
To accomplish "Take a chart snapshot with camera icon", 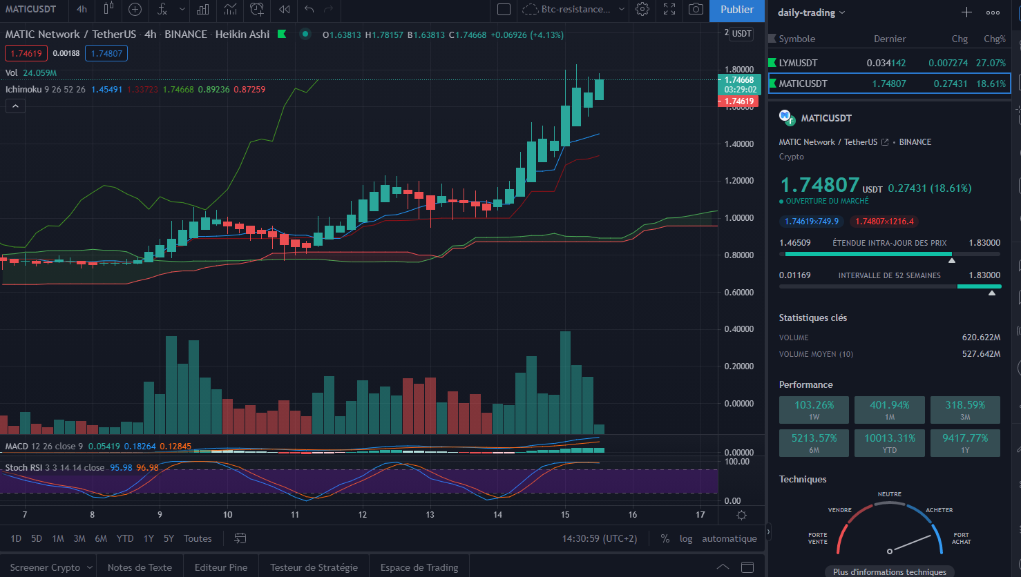I will tap(696, 9).
